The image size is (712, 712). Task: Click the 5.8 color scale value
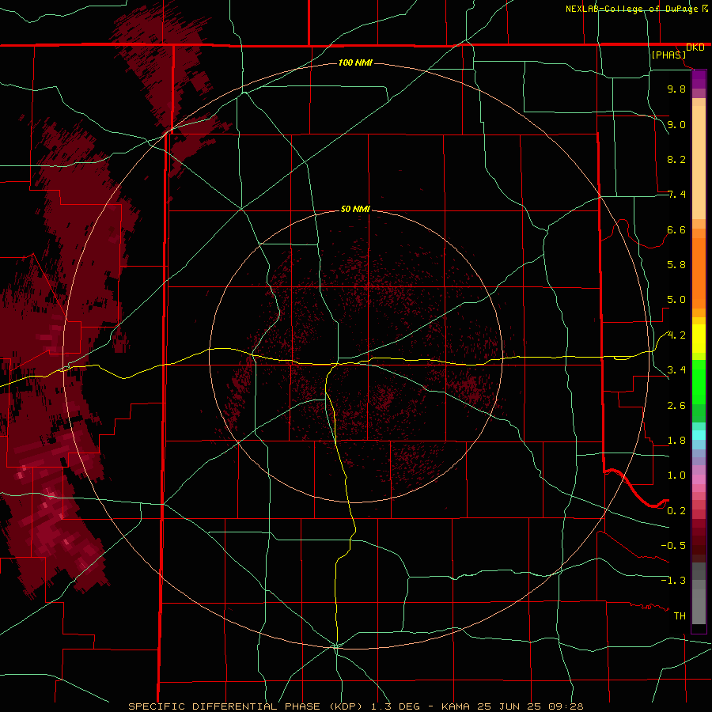pos(676,265)
